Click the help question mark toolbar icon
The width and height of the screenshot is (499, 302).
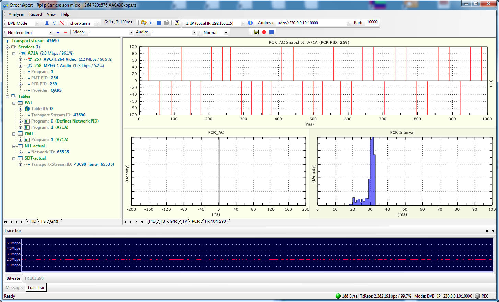177,23
